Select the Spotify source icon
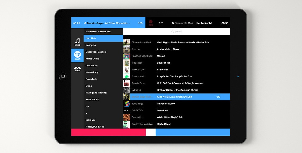The height and width of the screenshot is (153, 302). (77, 55)
